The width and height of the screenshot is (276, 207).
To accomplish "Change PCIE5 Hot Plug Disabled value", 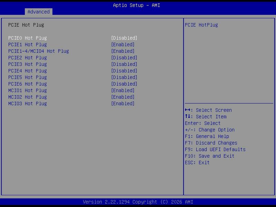I will point(124,77).
